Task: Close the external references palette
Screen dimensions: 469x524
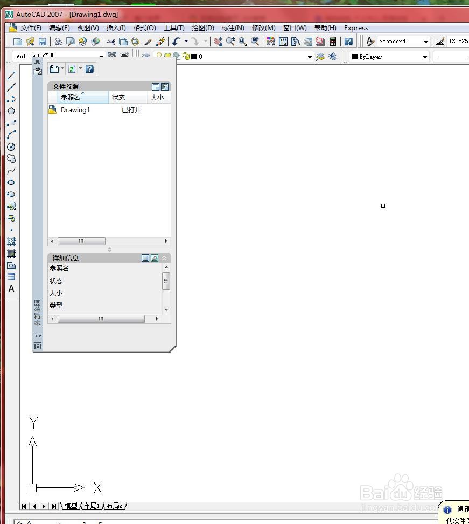Action: click(x=37, y=61)
